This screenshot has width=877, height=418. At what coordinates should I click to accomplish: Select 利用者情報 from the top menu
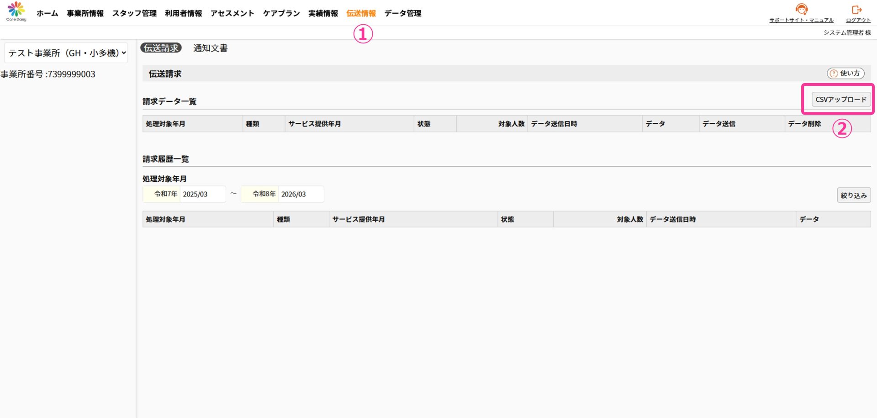tap(183, 13)
